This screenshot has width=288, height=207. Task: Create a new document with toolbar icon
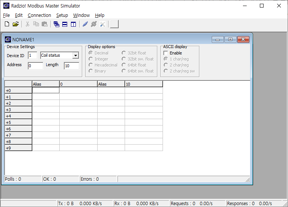7,24
